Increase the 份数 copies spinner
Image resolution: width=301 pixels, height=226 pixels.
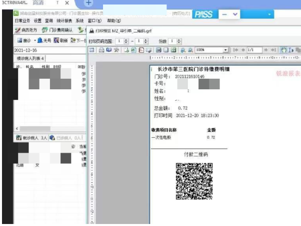coord(178,39)
